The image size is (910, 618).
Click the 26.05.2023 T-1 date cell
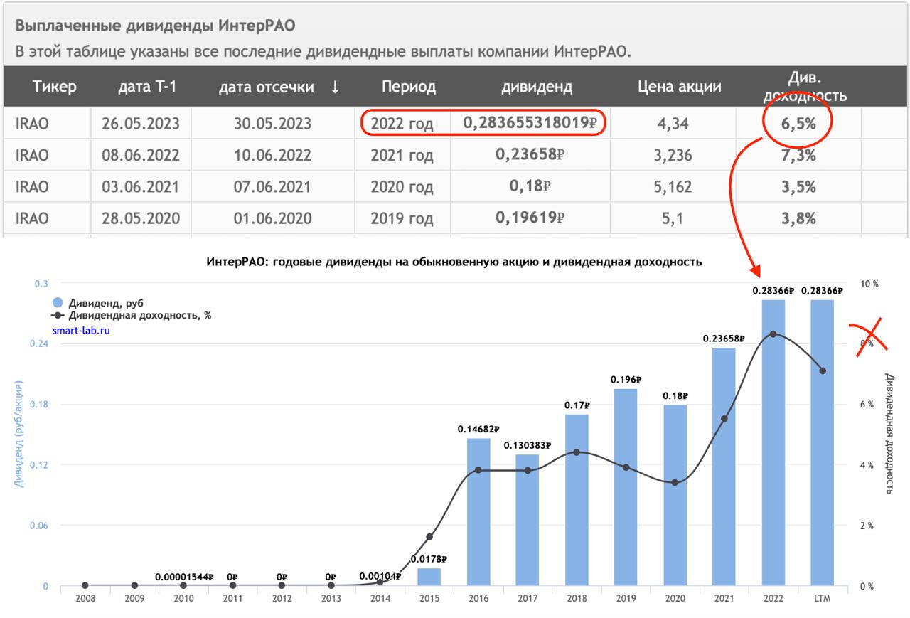pyautogui.click(x=141, y=124)
